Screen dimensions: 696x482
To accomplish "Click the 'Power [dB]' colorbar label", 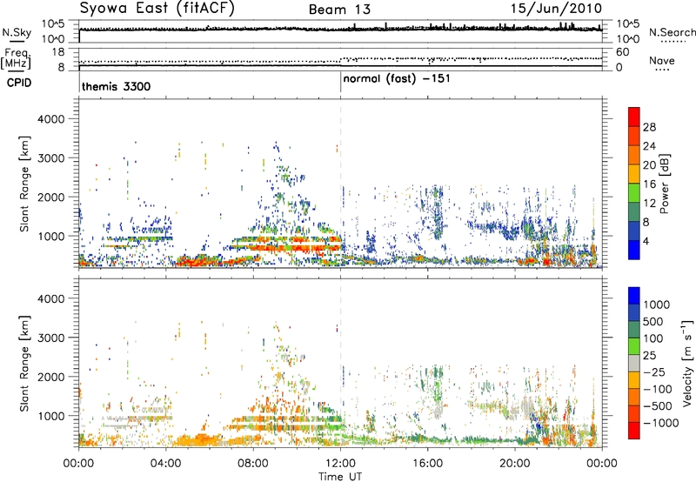I will pyautogui.click(x=664, y=184).
